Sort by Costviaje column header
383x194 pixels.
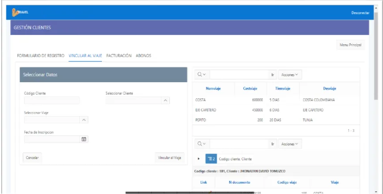250,89
